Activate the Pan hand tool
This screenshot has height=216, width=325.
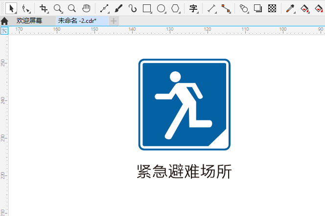(x=86, y=8)
